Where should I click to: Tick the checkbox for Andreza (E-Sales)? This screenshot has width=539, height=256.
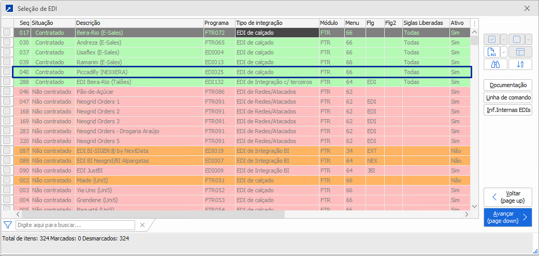7,42
